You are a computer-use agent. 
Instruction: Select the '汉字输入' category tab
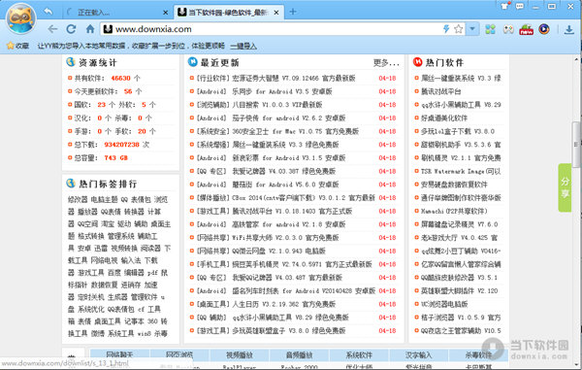(x=419, y=354)
